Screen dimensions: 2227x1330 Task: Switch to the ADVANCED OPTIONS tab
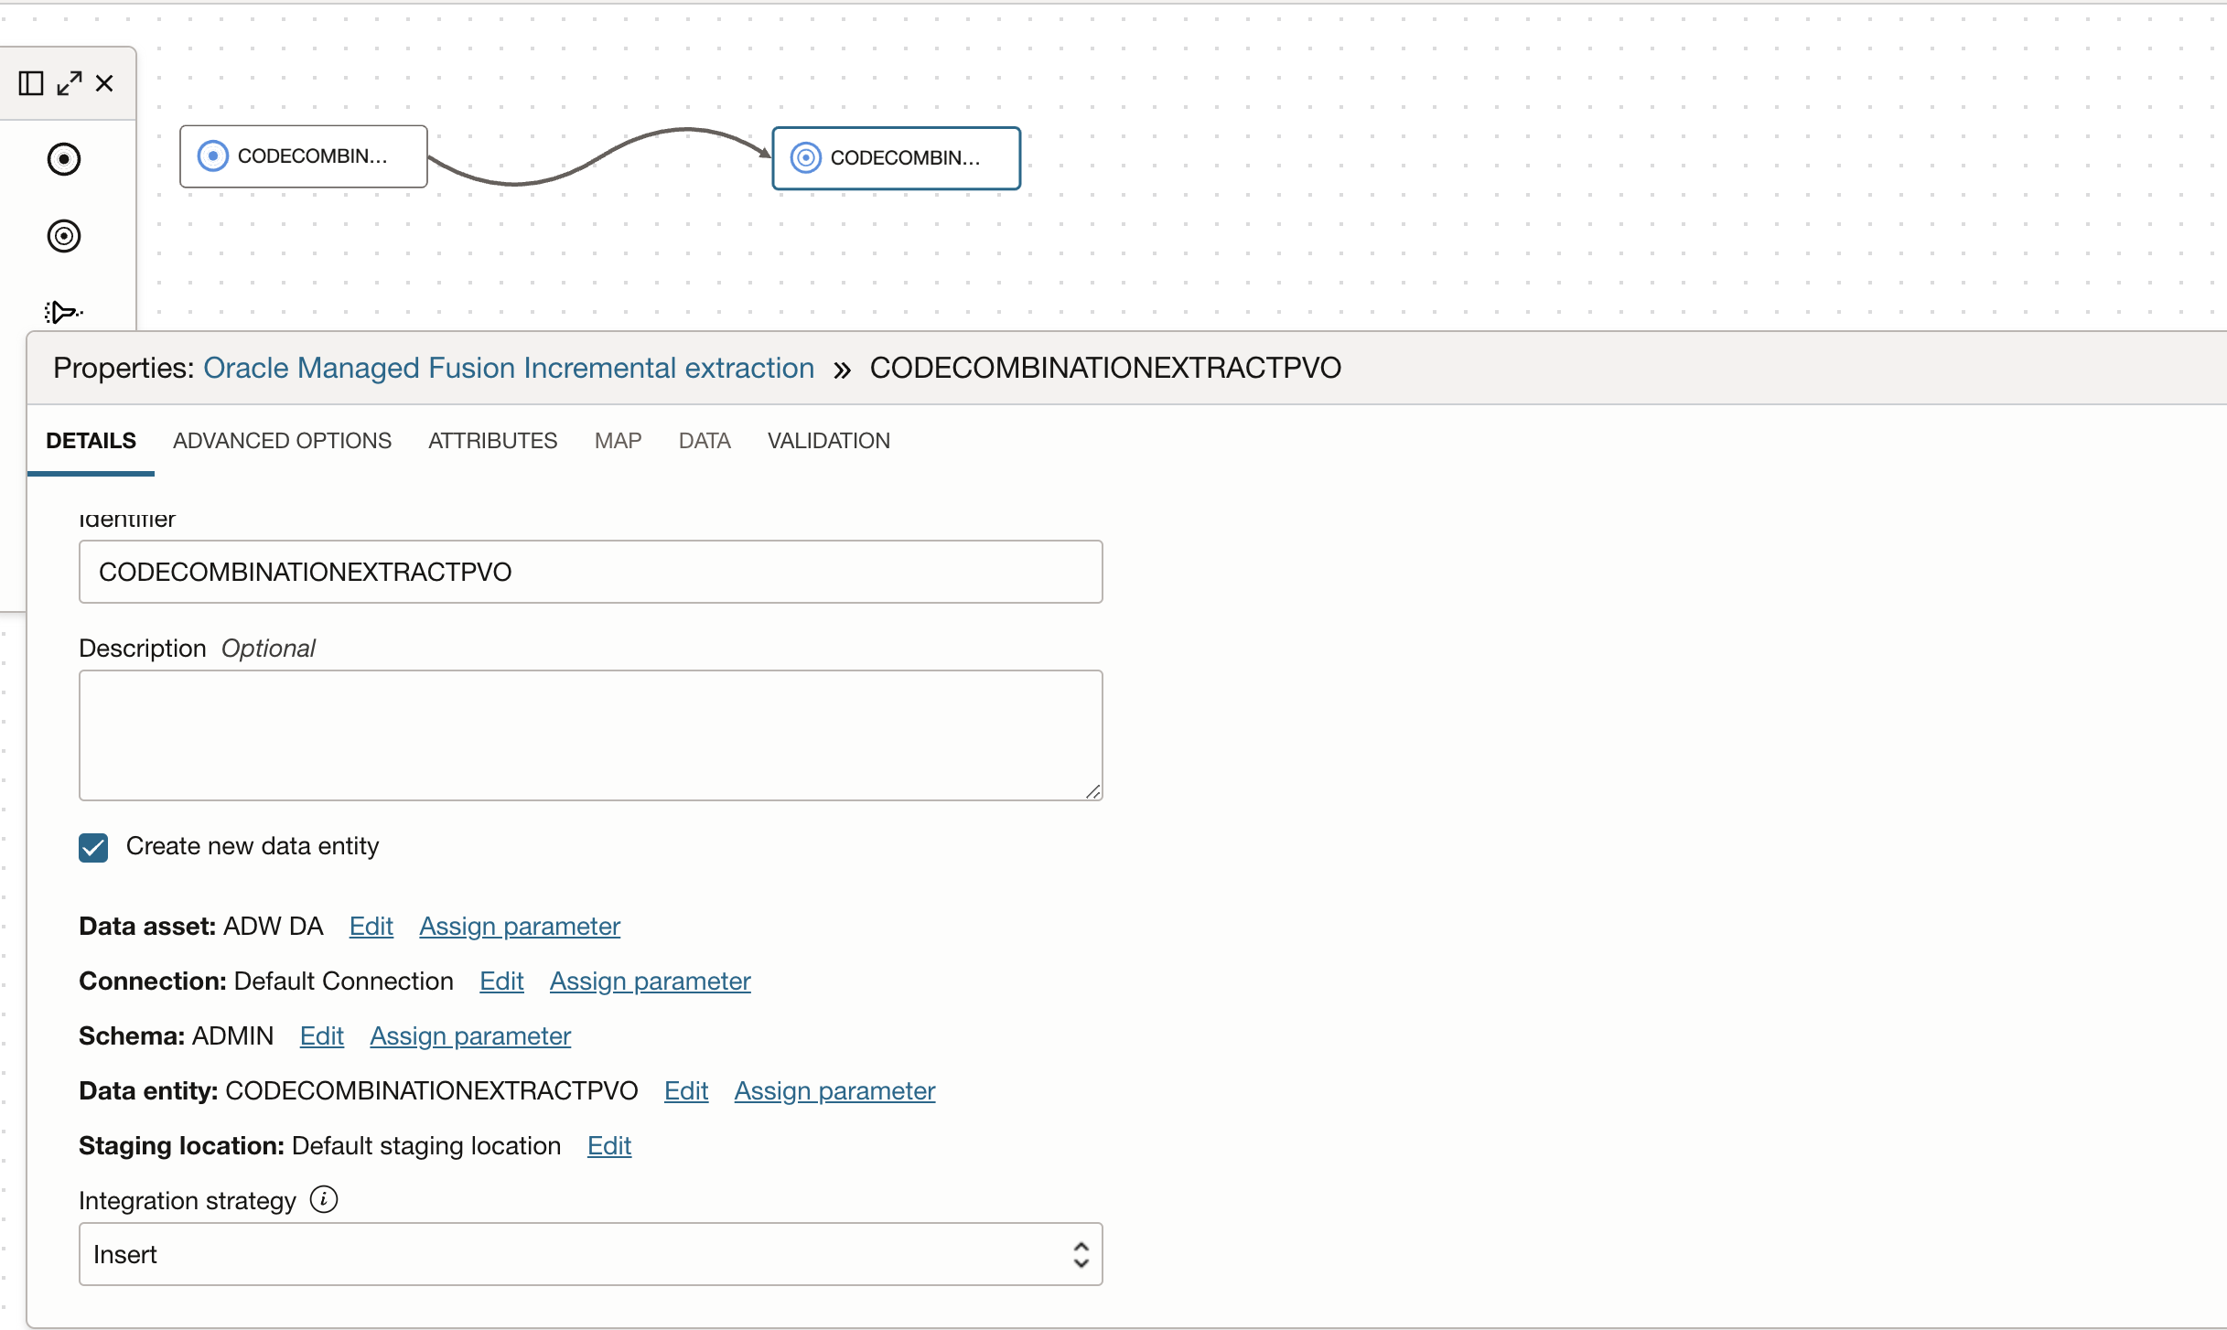(282, 441)
